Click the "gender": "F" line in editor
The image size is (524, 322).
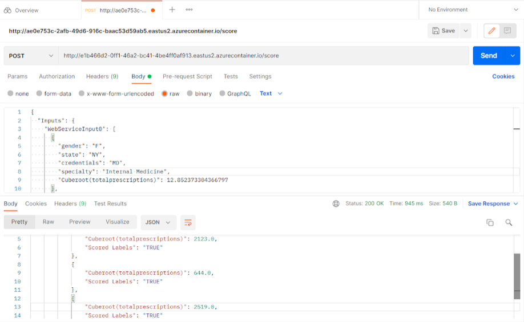82,146
